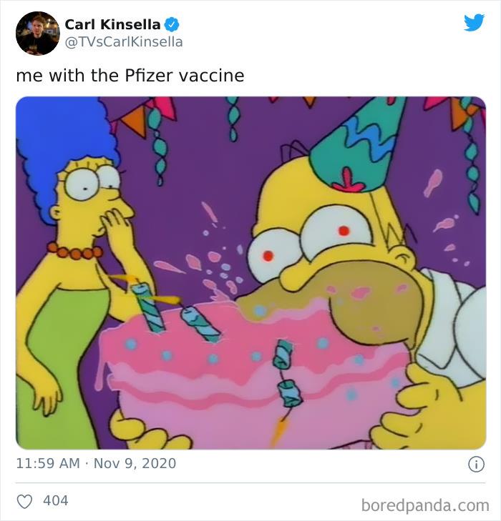Click Marge's red bead necklace
This screenshot has height=521, width=501.
click(x=74, y=251)
